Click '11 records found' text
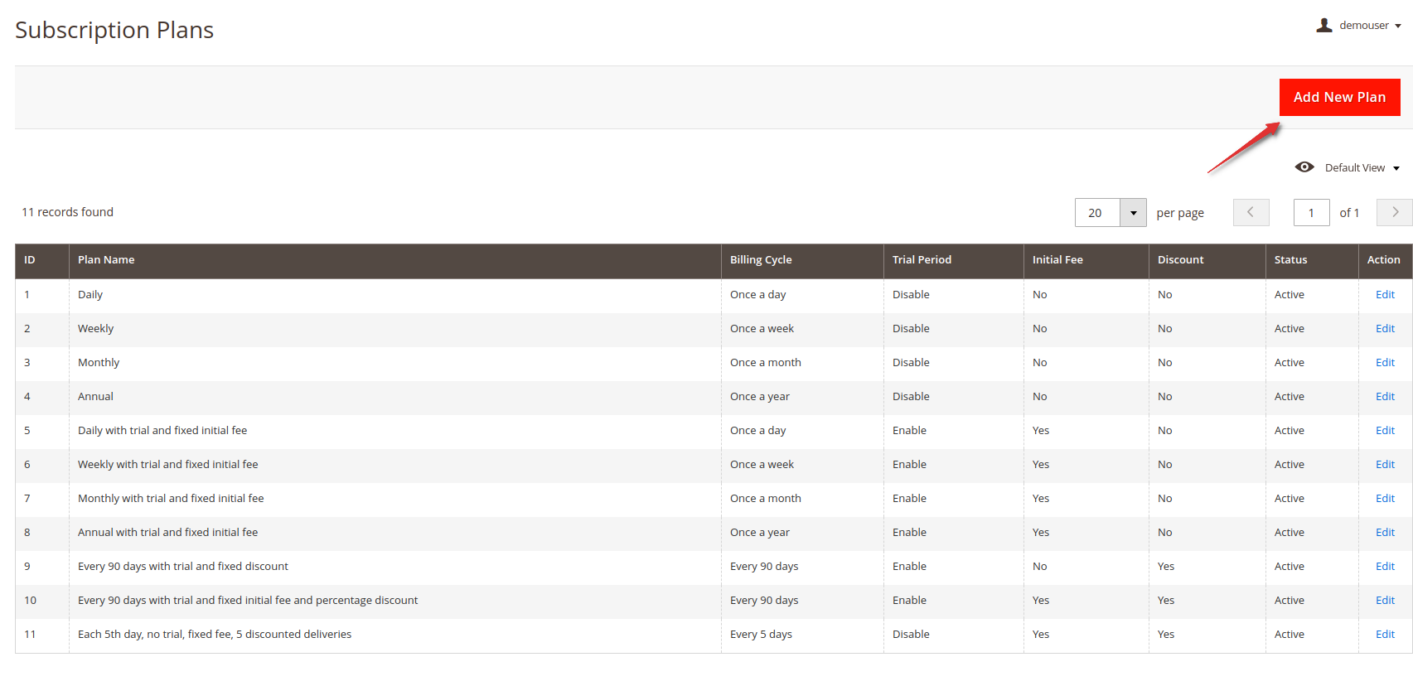 (67, 212)
